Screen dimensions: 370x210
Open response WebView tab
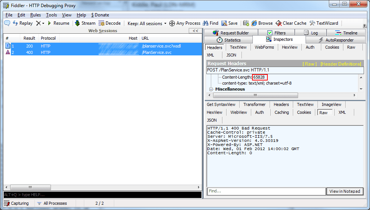[239, 112]
